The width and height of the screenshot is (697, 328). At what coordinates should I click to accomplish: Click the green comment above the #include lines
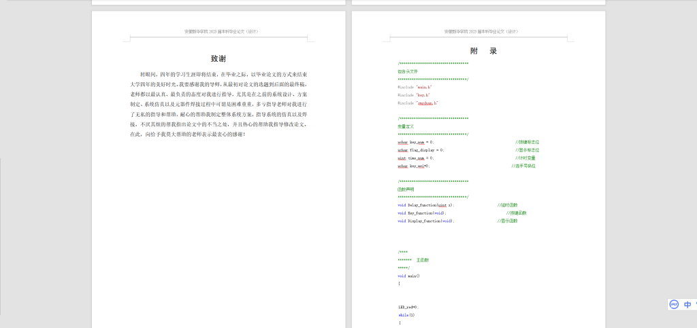pyautogui.click(x=408, y=71)
